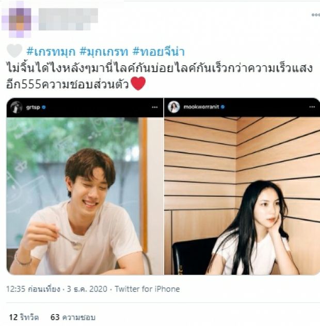View the 63 likes list
Screen dimensions: 320x326
pos(73,317)
